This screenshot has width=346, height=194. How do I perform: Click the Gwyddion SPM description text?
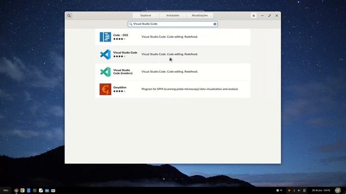[x=190, y=89]
